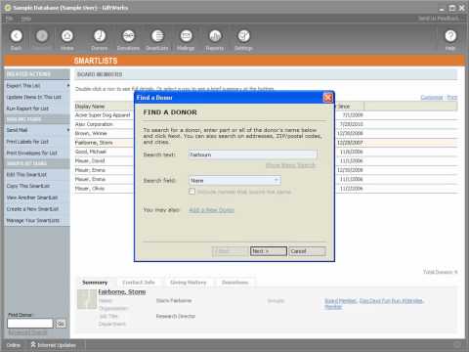The height and width of the screenshot is (352, 469).
Task: Click the Send Us Feedback link
Action: click(x=439, y=19)
